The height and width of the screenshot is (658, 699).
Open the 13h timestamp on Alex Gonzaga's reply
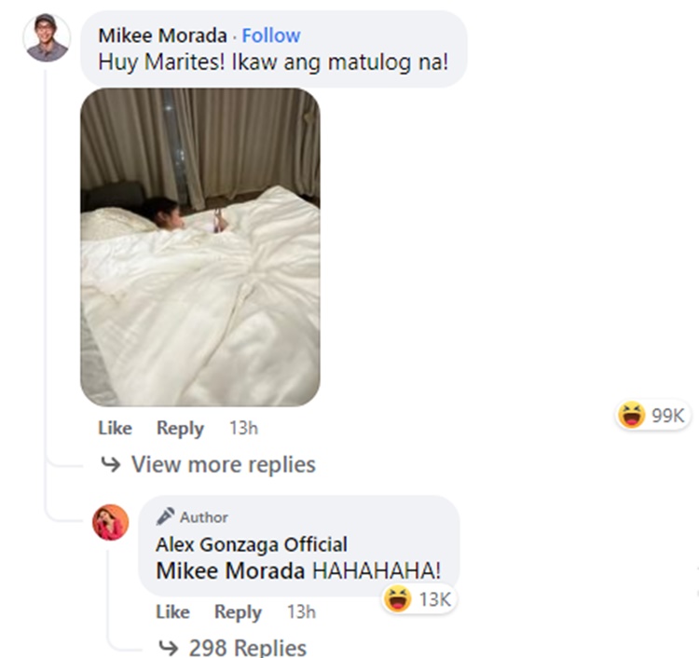point(301,611)
